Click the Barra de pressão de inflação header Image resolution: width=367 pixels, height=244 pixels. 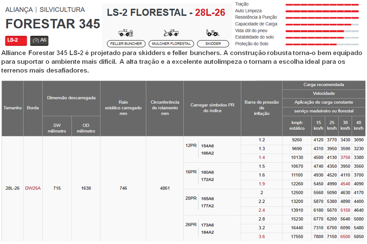click(x=262, y=108)
